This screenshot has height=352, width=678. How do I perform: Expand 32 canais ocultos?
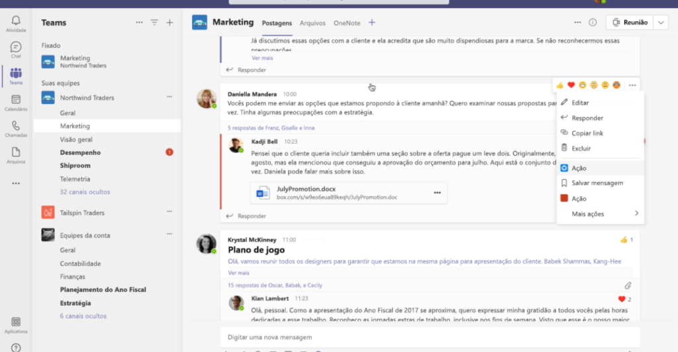pos(85,192)
